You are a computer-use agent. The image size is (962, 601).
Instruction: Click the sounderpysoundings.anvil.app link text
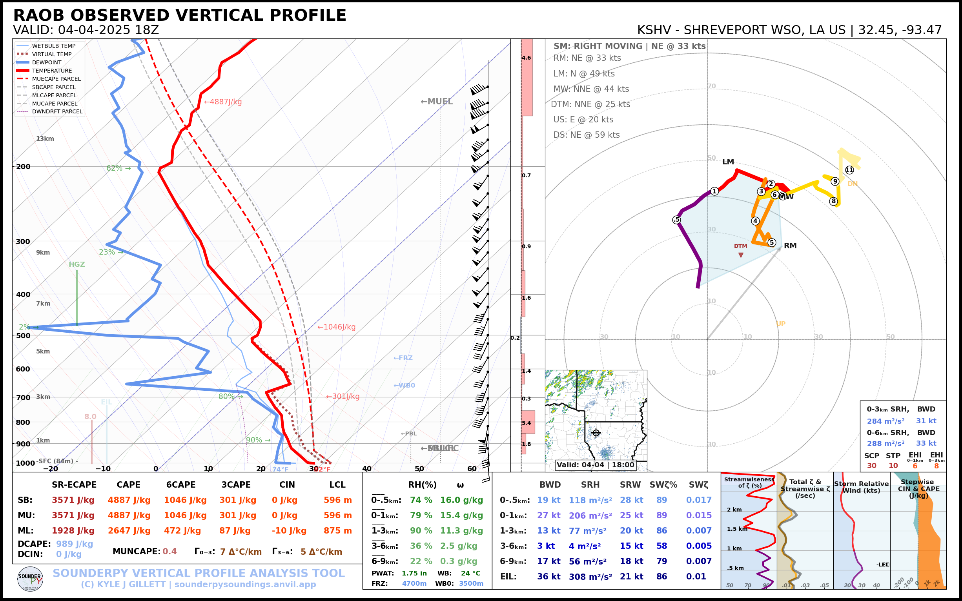click(245, 584)
